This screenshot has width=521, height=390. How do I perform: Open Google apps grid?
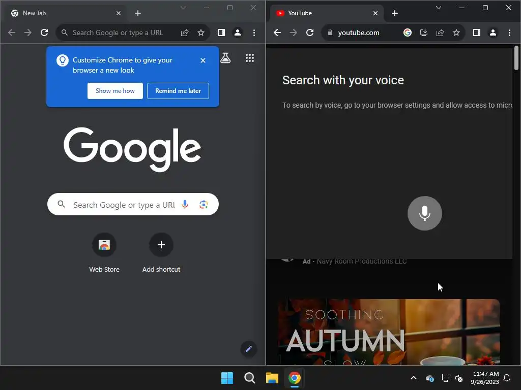point(249,58)
